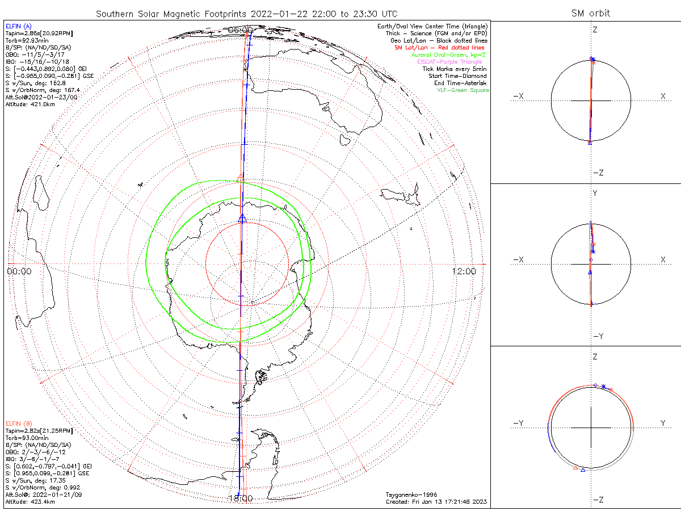Click 'X' label right of middle orbit panel

(662, 259)
